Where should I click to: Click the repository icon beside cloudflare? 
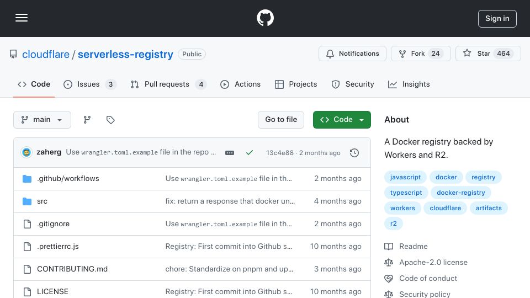click(13, 54)
